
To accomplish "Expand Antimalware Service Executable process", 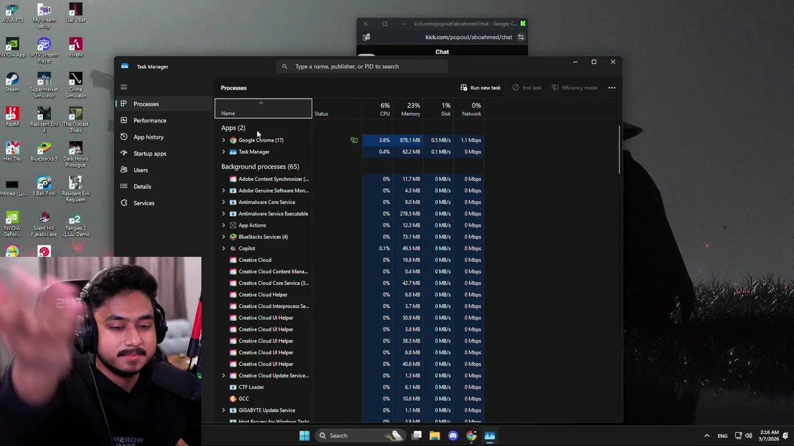I will point(223,214).
